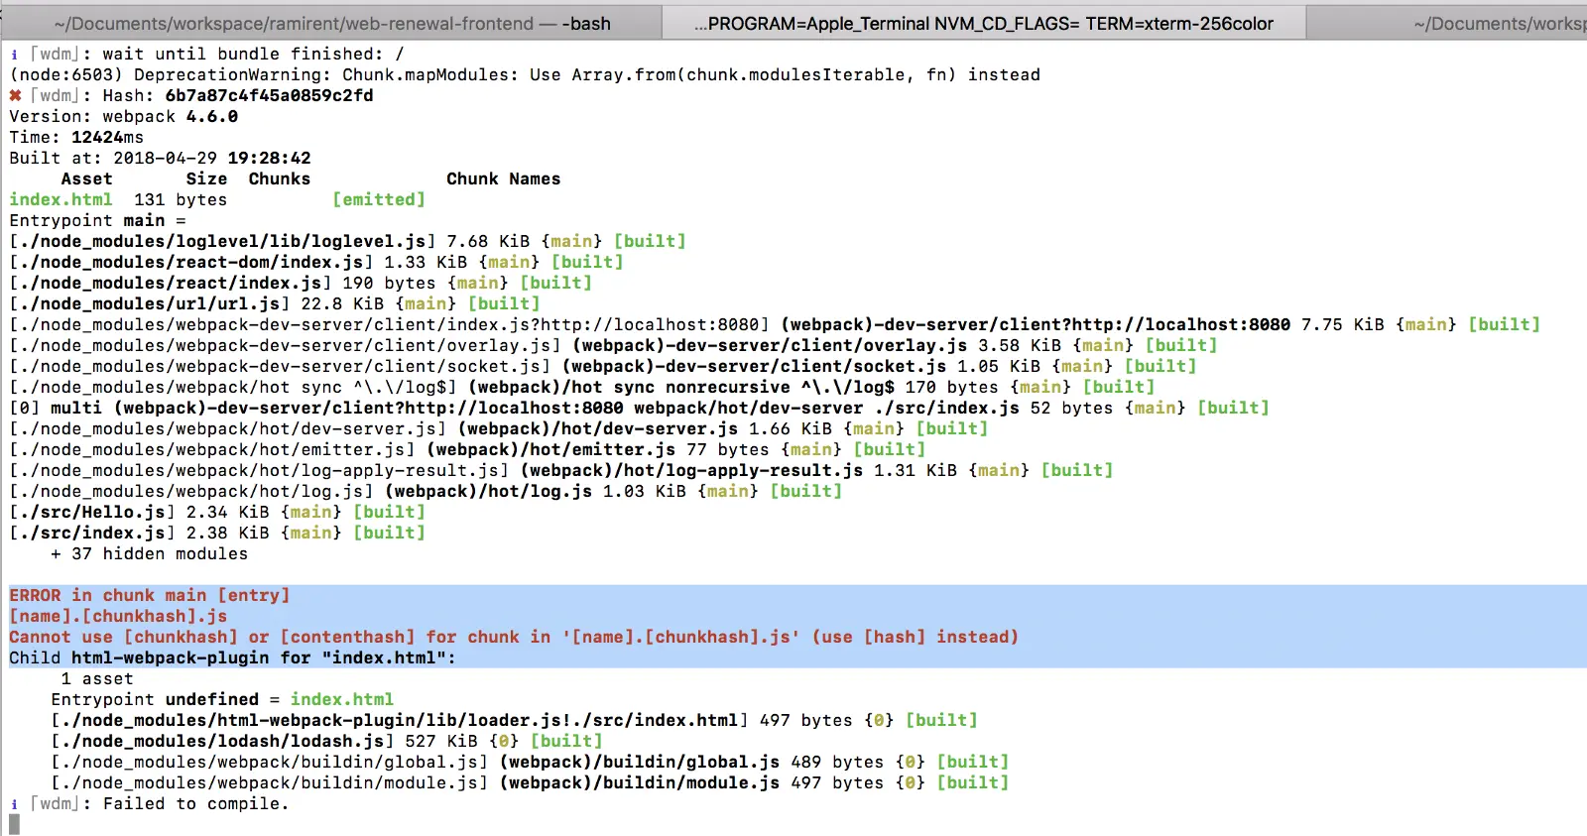Image resolution: width=1587 pixels, height=836 pixels.
Task: Click the ./src/Hello.js module path
Action: tap(92, 512)
